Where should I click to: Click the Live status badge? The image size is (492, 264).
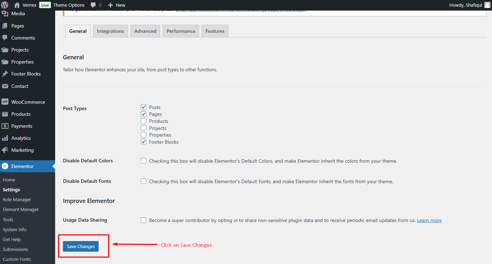(45, 5)
